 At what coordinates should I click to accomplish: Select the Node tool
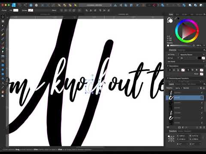[x=3, y=26]
